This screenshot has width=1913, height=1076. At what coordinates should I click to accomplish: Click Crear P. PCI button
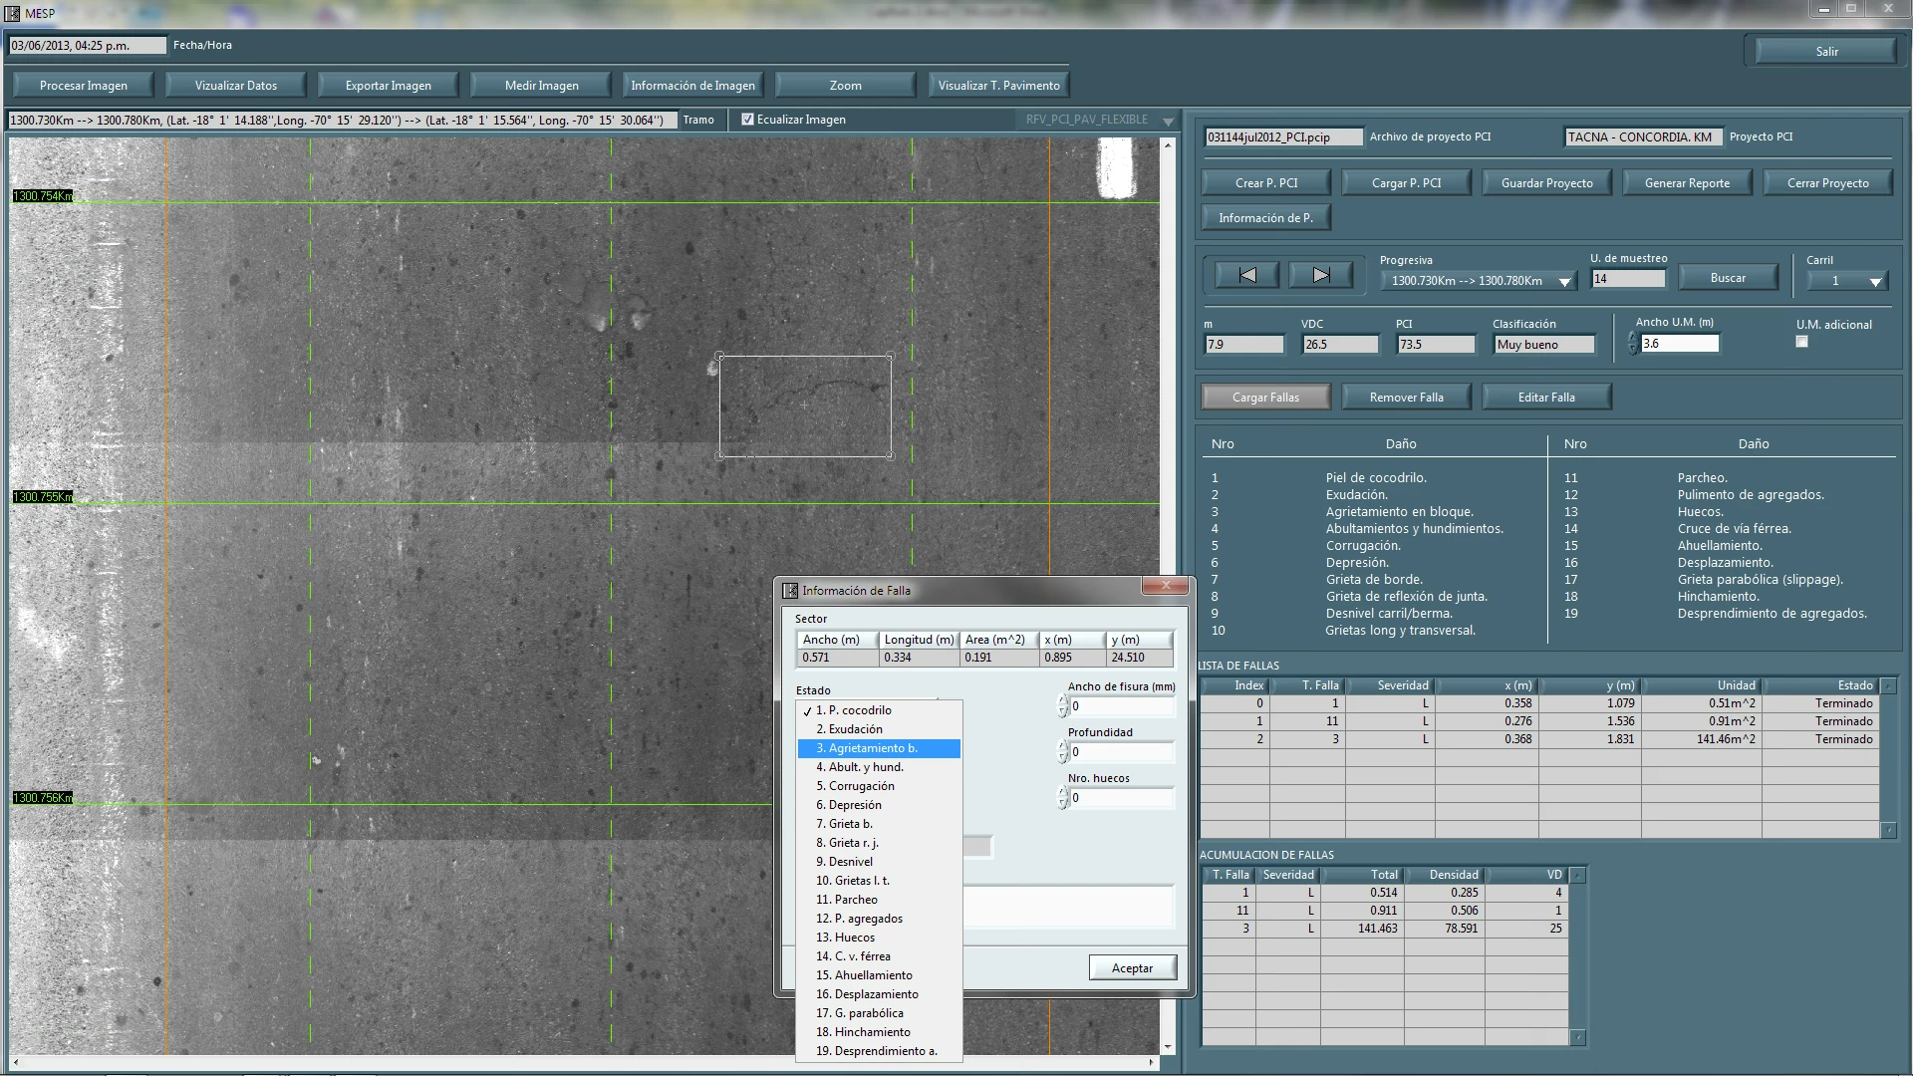click(x=1266, y=183)
